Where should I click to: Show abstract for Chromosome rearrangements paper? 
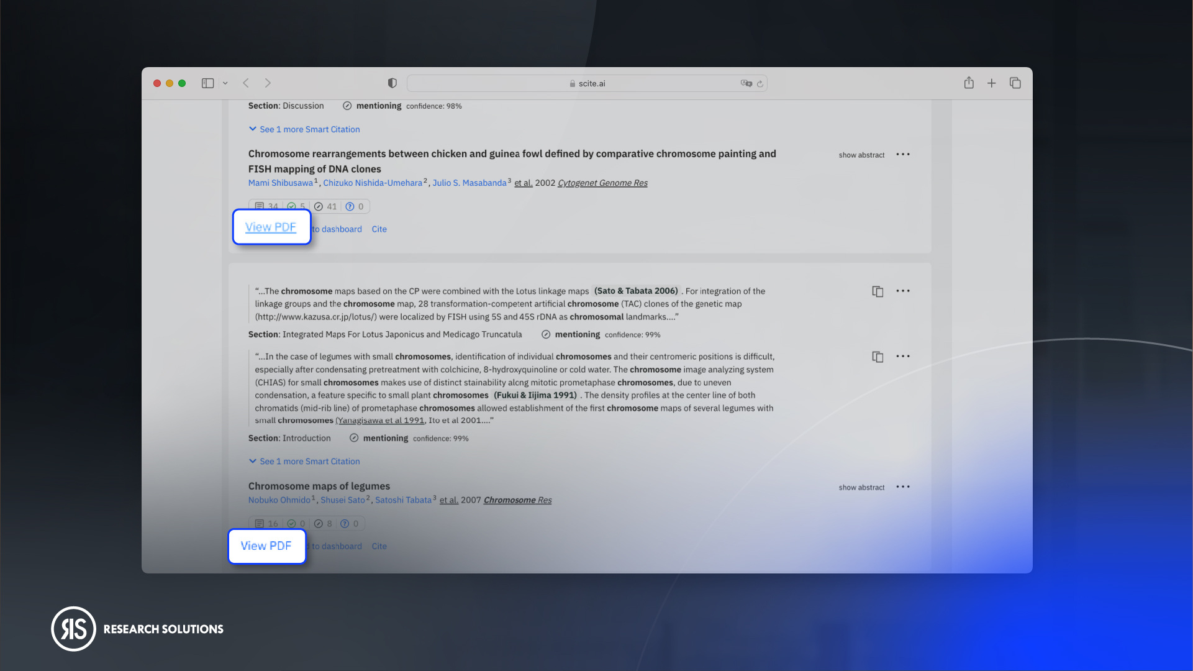pyautogui.click(x=861, y=155)
